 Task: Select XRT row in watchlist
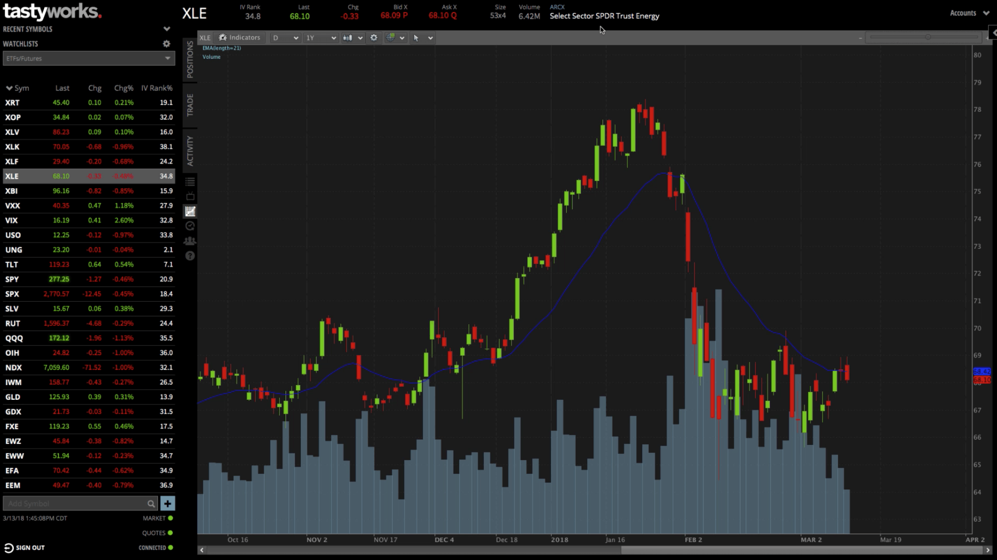(89, 102)
